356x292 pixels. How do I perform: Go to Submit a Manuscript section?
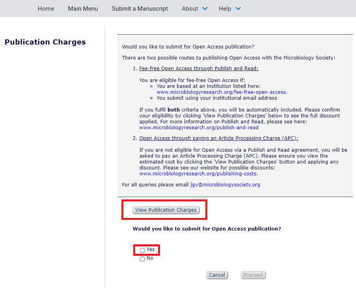pyautogui.click(x=140, y=8)
